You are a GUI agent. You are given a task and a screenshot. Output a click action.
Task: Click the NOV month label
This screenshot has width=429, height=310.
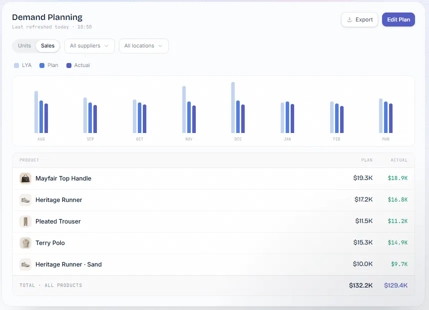click(x=189, y=139)
